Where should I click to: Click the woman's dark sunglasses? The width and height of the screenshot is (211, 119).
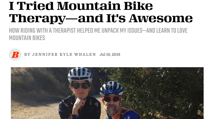[x=80, y=86]
